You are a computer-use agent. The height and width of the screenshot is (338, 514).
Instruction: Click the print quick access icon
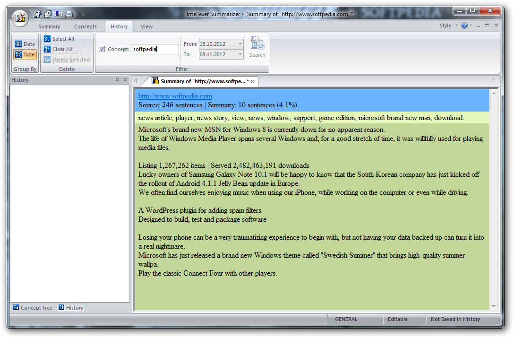69,14
